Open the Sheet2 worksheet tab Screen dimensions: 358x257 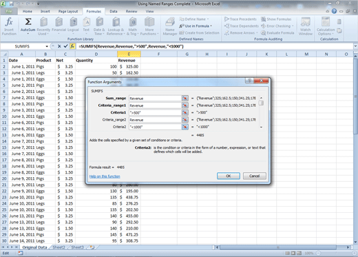[59, 247]
